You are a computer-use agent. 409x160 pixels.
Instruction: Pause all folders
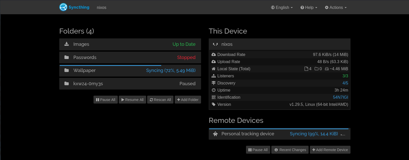106,100
